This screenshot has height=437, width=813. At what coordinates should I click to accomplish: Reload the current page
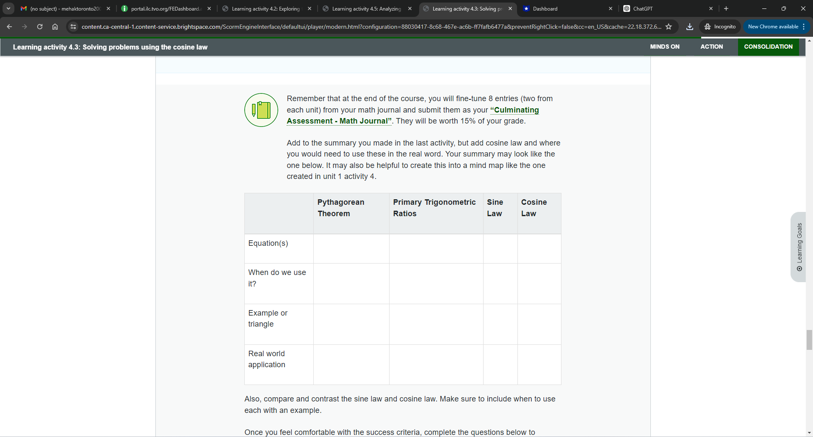[40, 27]
